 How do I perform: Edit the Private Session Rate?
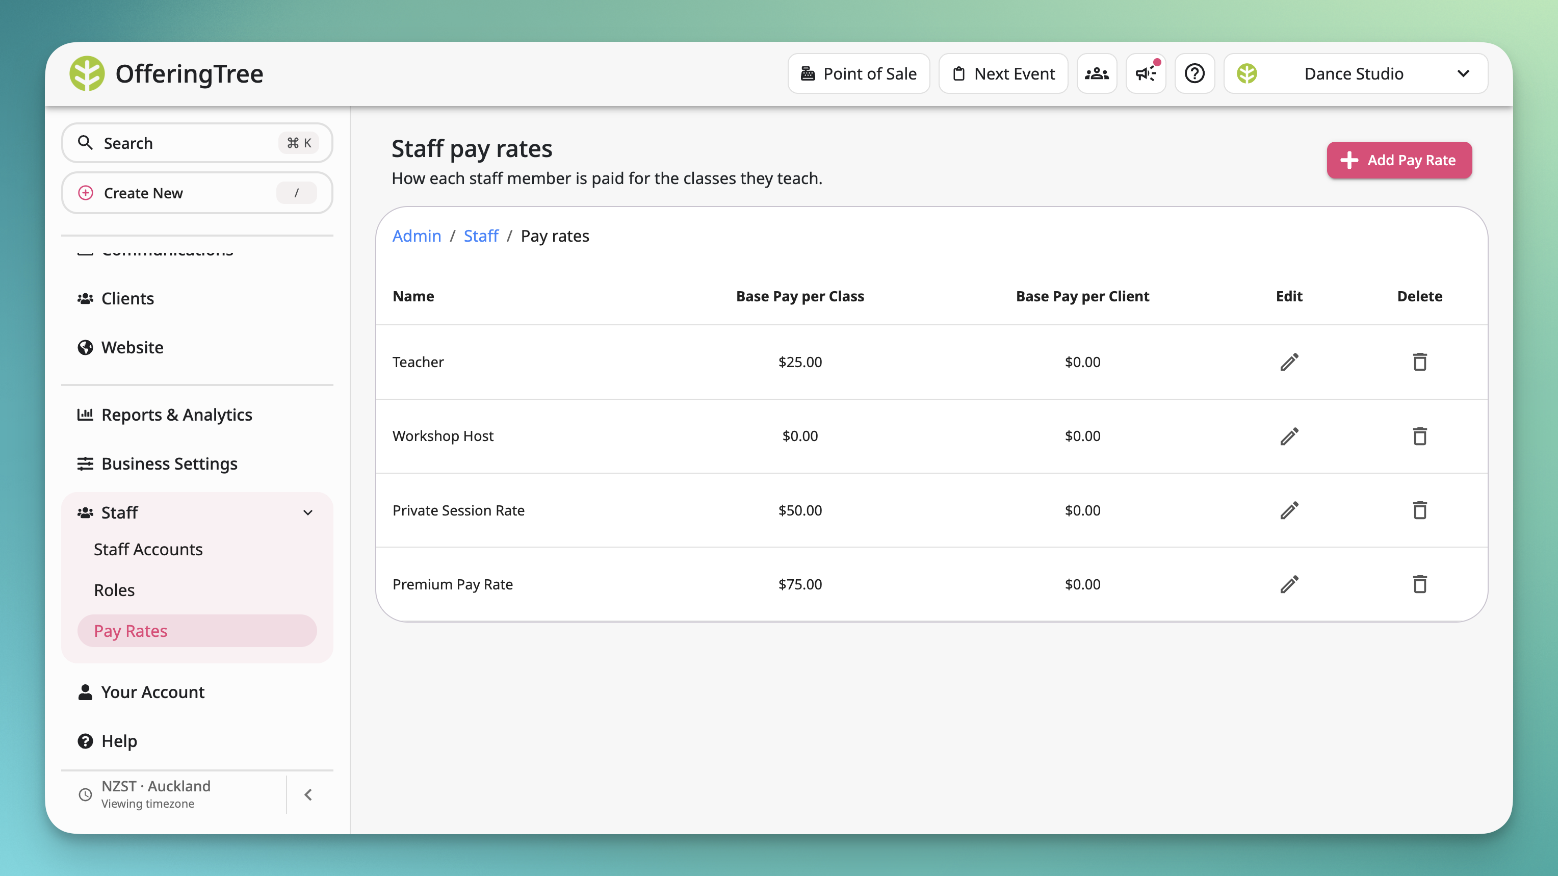[1289, 510]
